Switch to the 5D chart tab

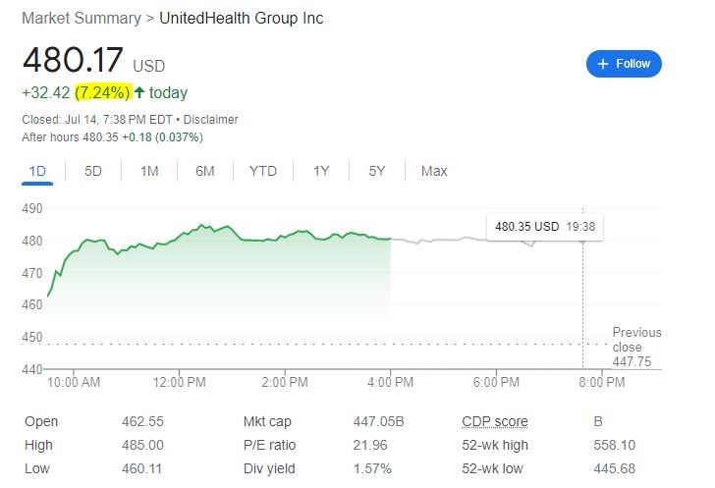pos(93,172)
